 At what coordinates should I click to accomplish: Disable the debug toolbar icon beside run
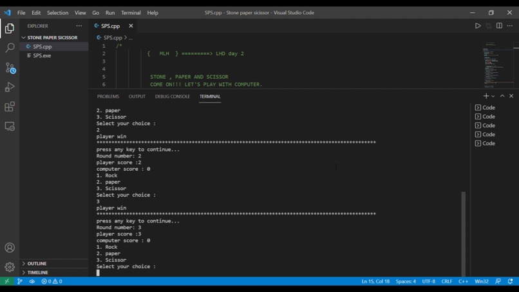[x=489, y=26]
